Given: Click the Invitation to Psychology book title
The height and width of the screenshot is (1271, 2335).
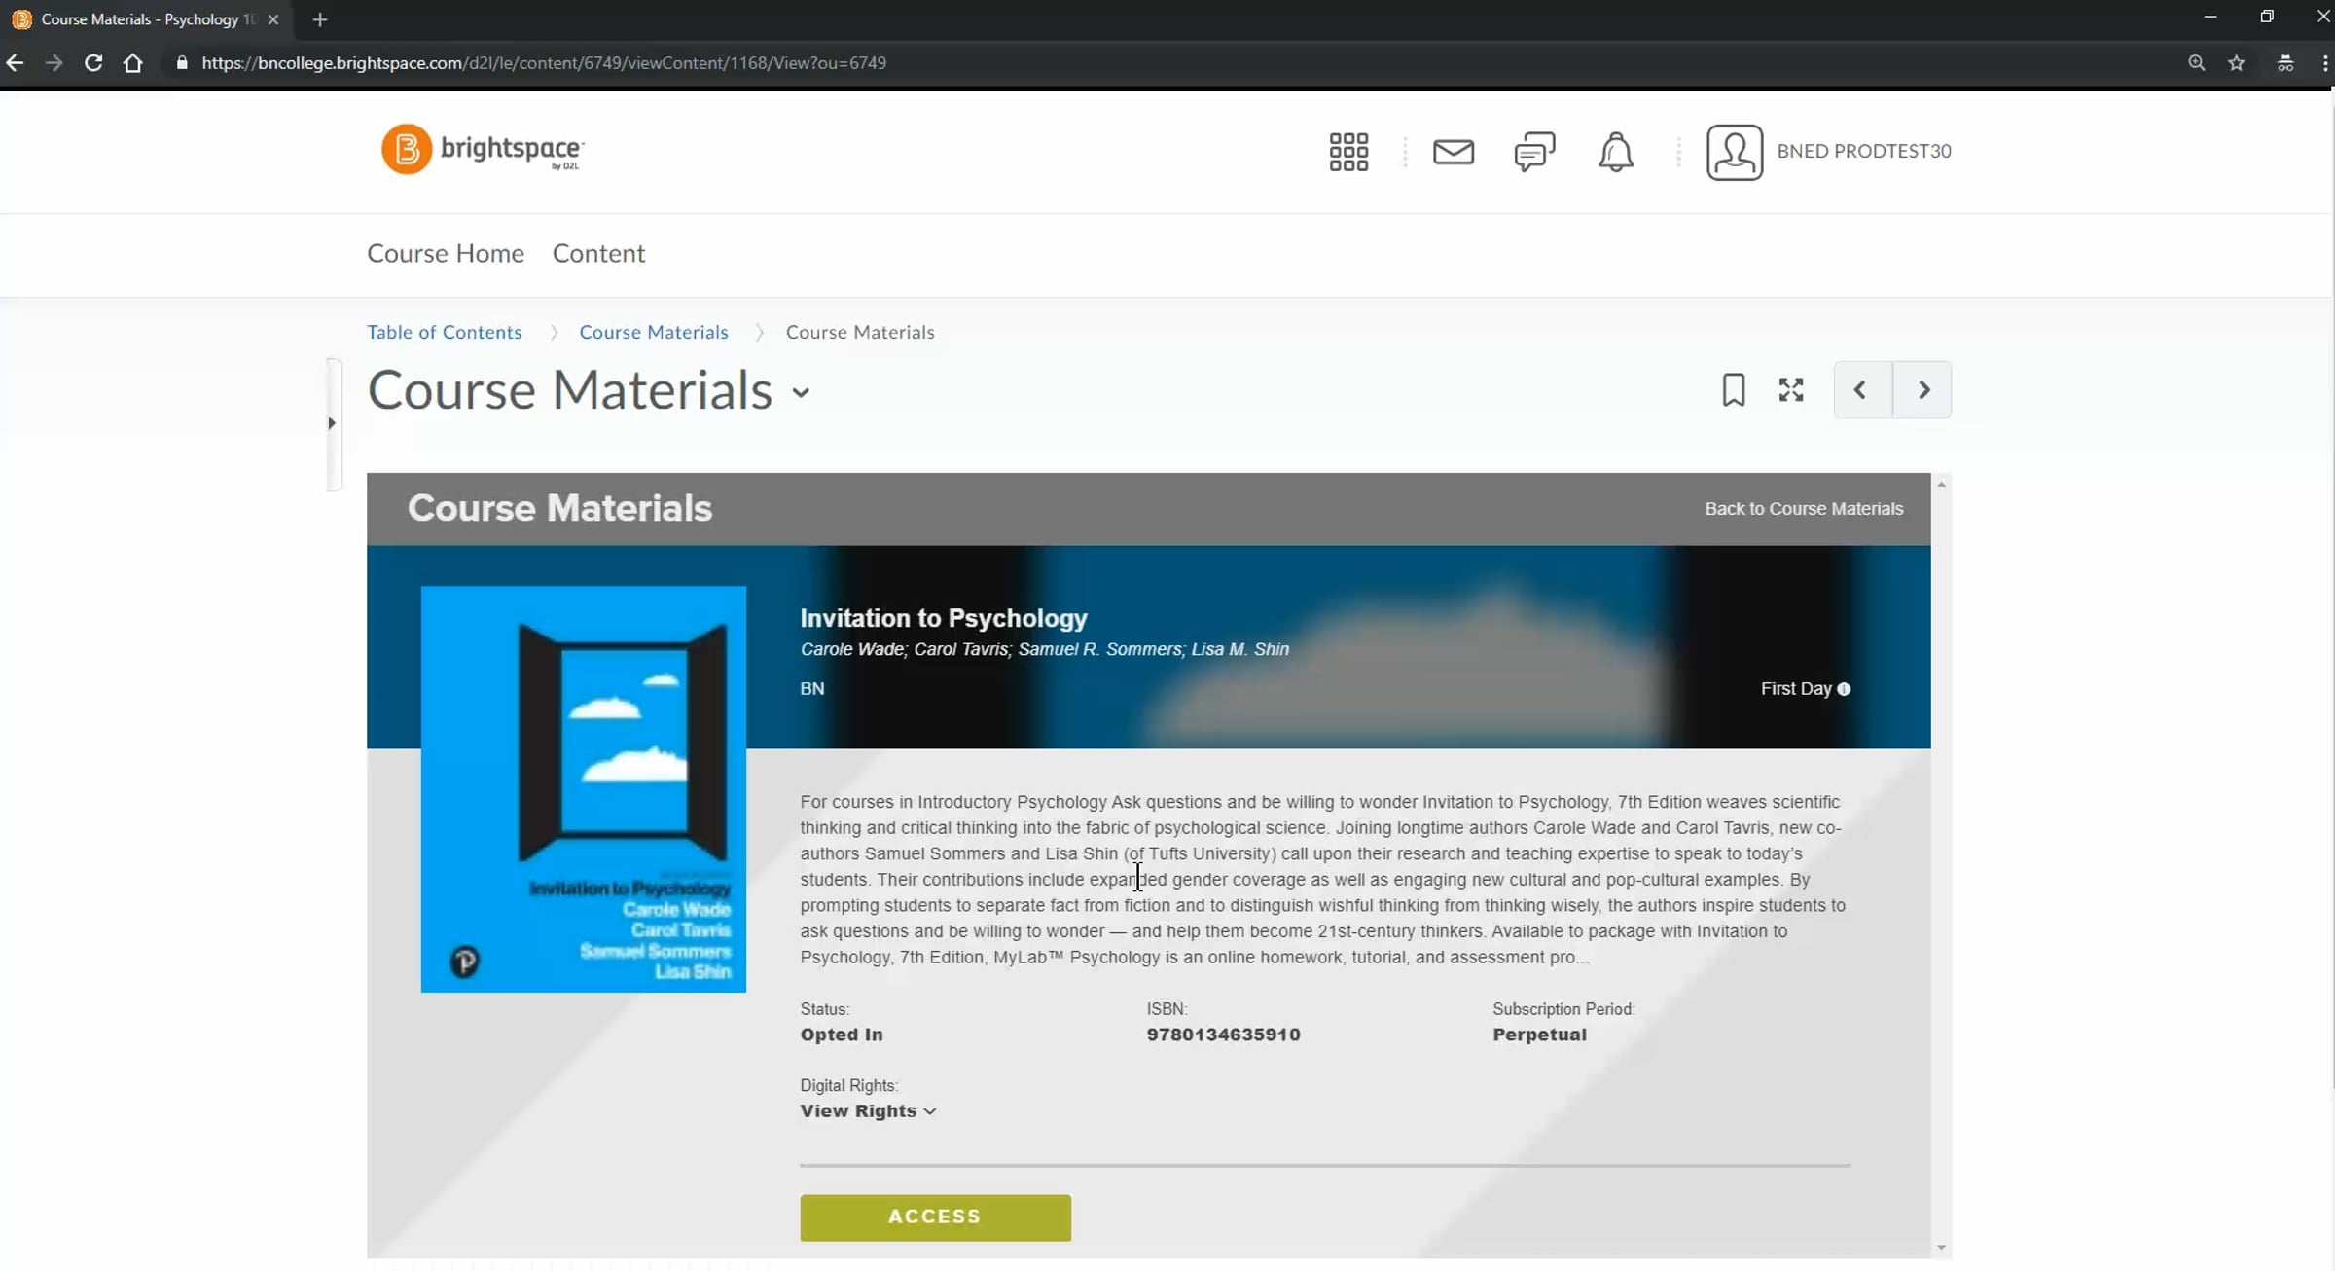Looking at the screenshot, I should coord(944,618).
